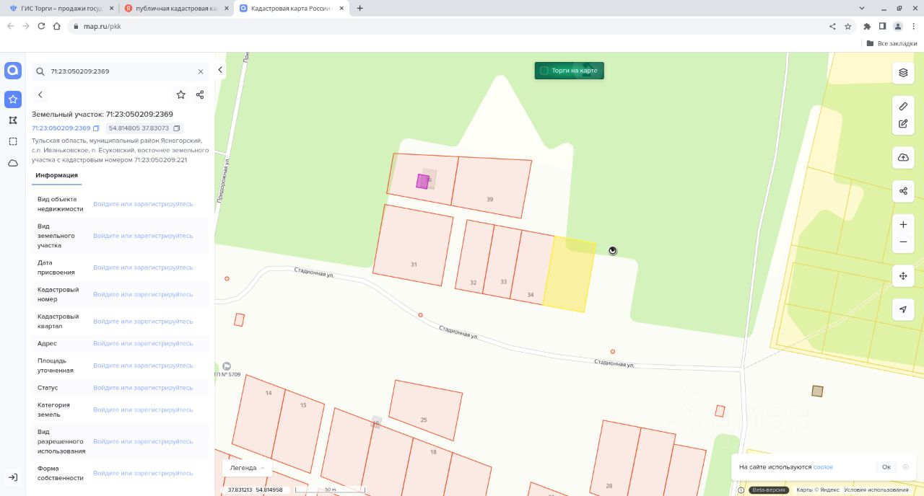Open the map layers panel
This screenshot has height=496, width=924.
pyautogui.click(x=903, y=72)
